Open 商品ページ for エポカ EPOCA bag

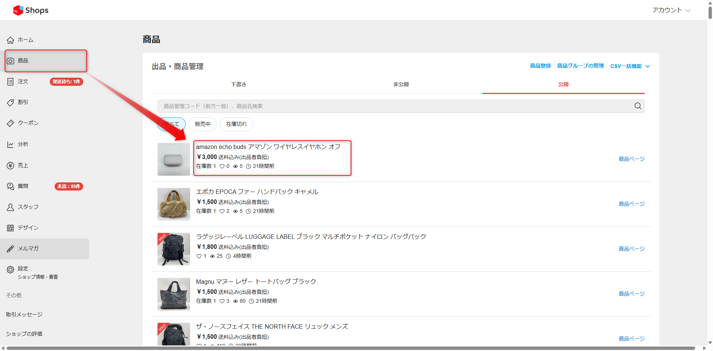point(632,204)
